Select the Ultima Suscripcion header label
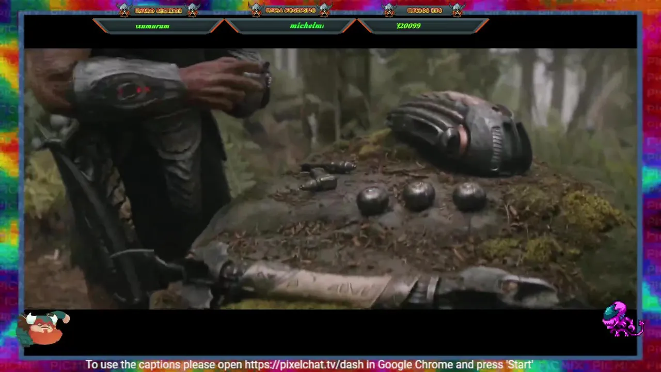This screenshot has height=372, width=661. [290, 11]
